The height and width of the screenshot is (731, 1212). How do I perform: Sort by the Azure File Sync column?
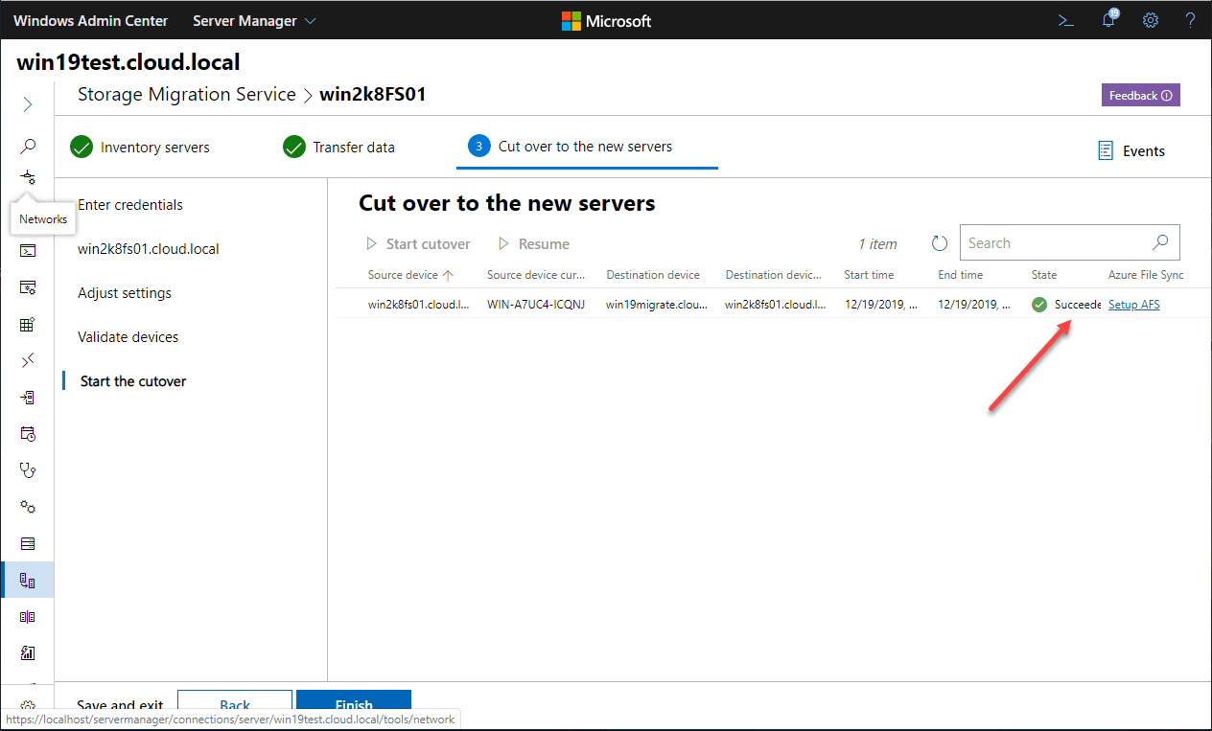1146,275
